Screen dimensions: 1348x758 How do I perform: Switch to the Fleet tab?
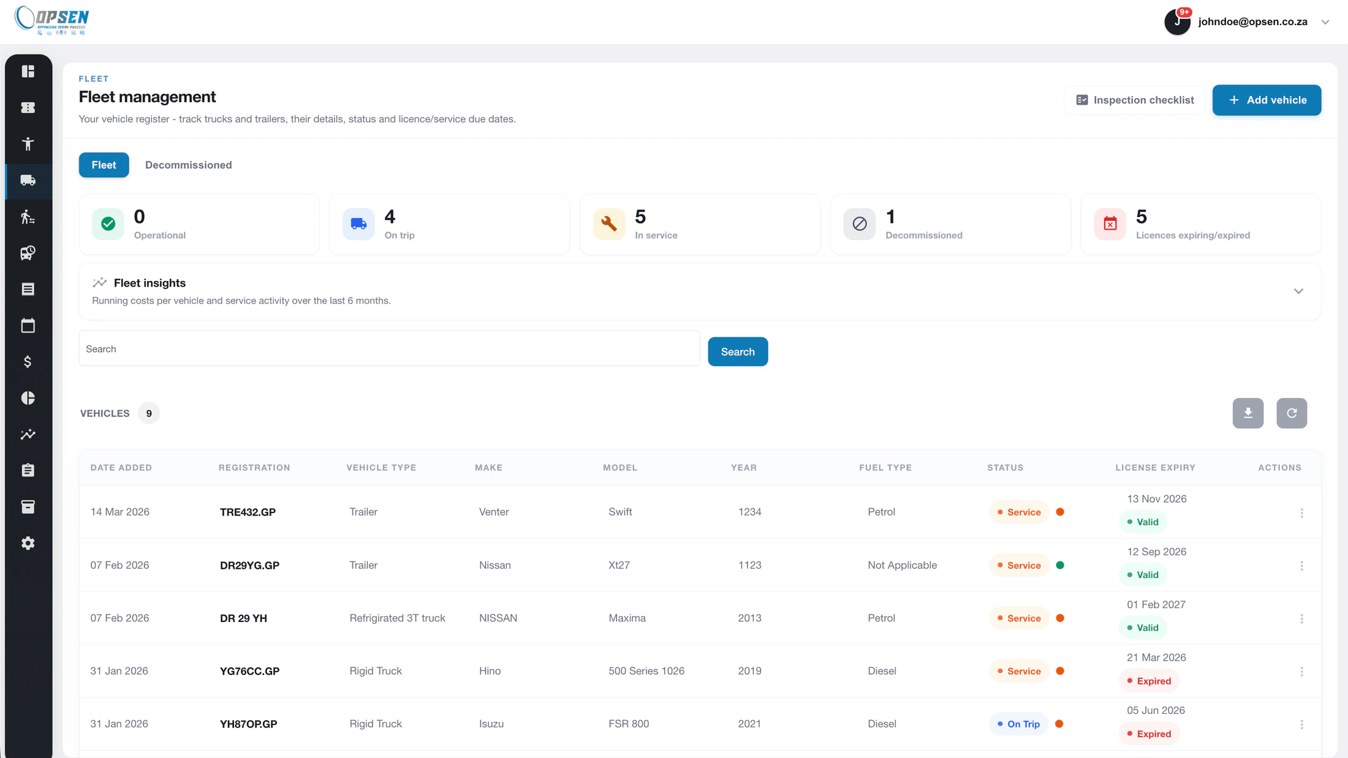coord(104,165)
